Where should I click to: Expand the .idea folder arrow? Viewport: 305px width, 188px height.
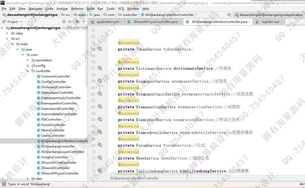[7, 33]
